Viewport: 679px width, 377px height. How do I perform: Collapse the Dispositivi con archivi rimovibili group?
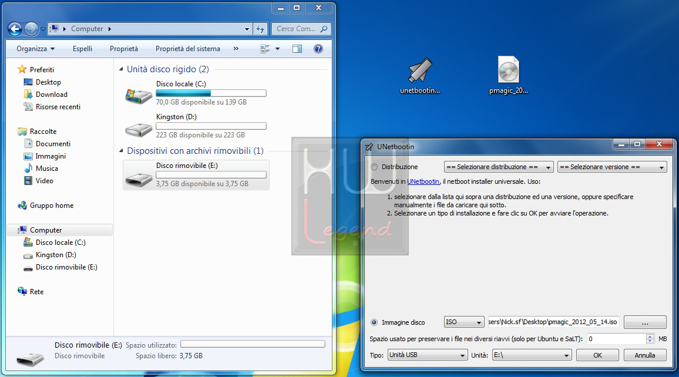(x=121, y=151)
